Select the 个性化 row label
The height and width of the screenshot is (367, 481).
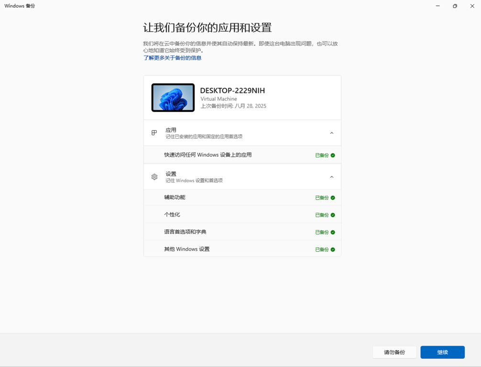172,214
